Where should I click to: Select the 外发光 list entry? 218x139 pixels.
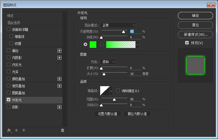[34, 100]
